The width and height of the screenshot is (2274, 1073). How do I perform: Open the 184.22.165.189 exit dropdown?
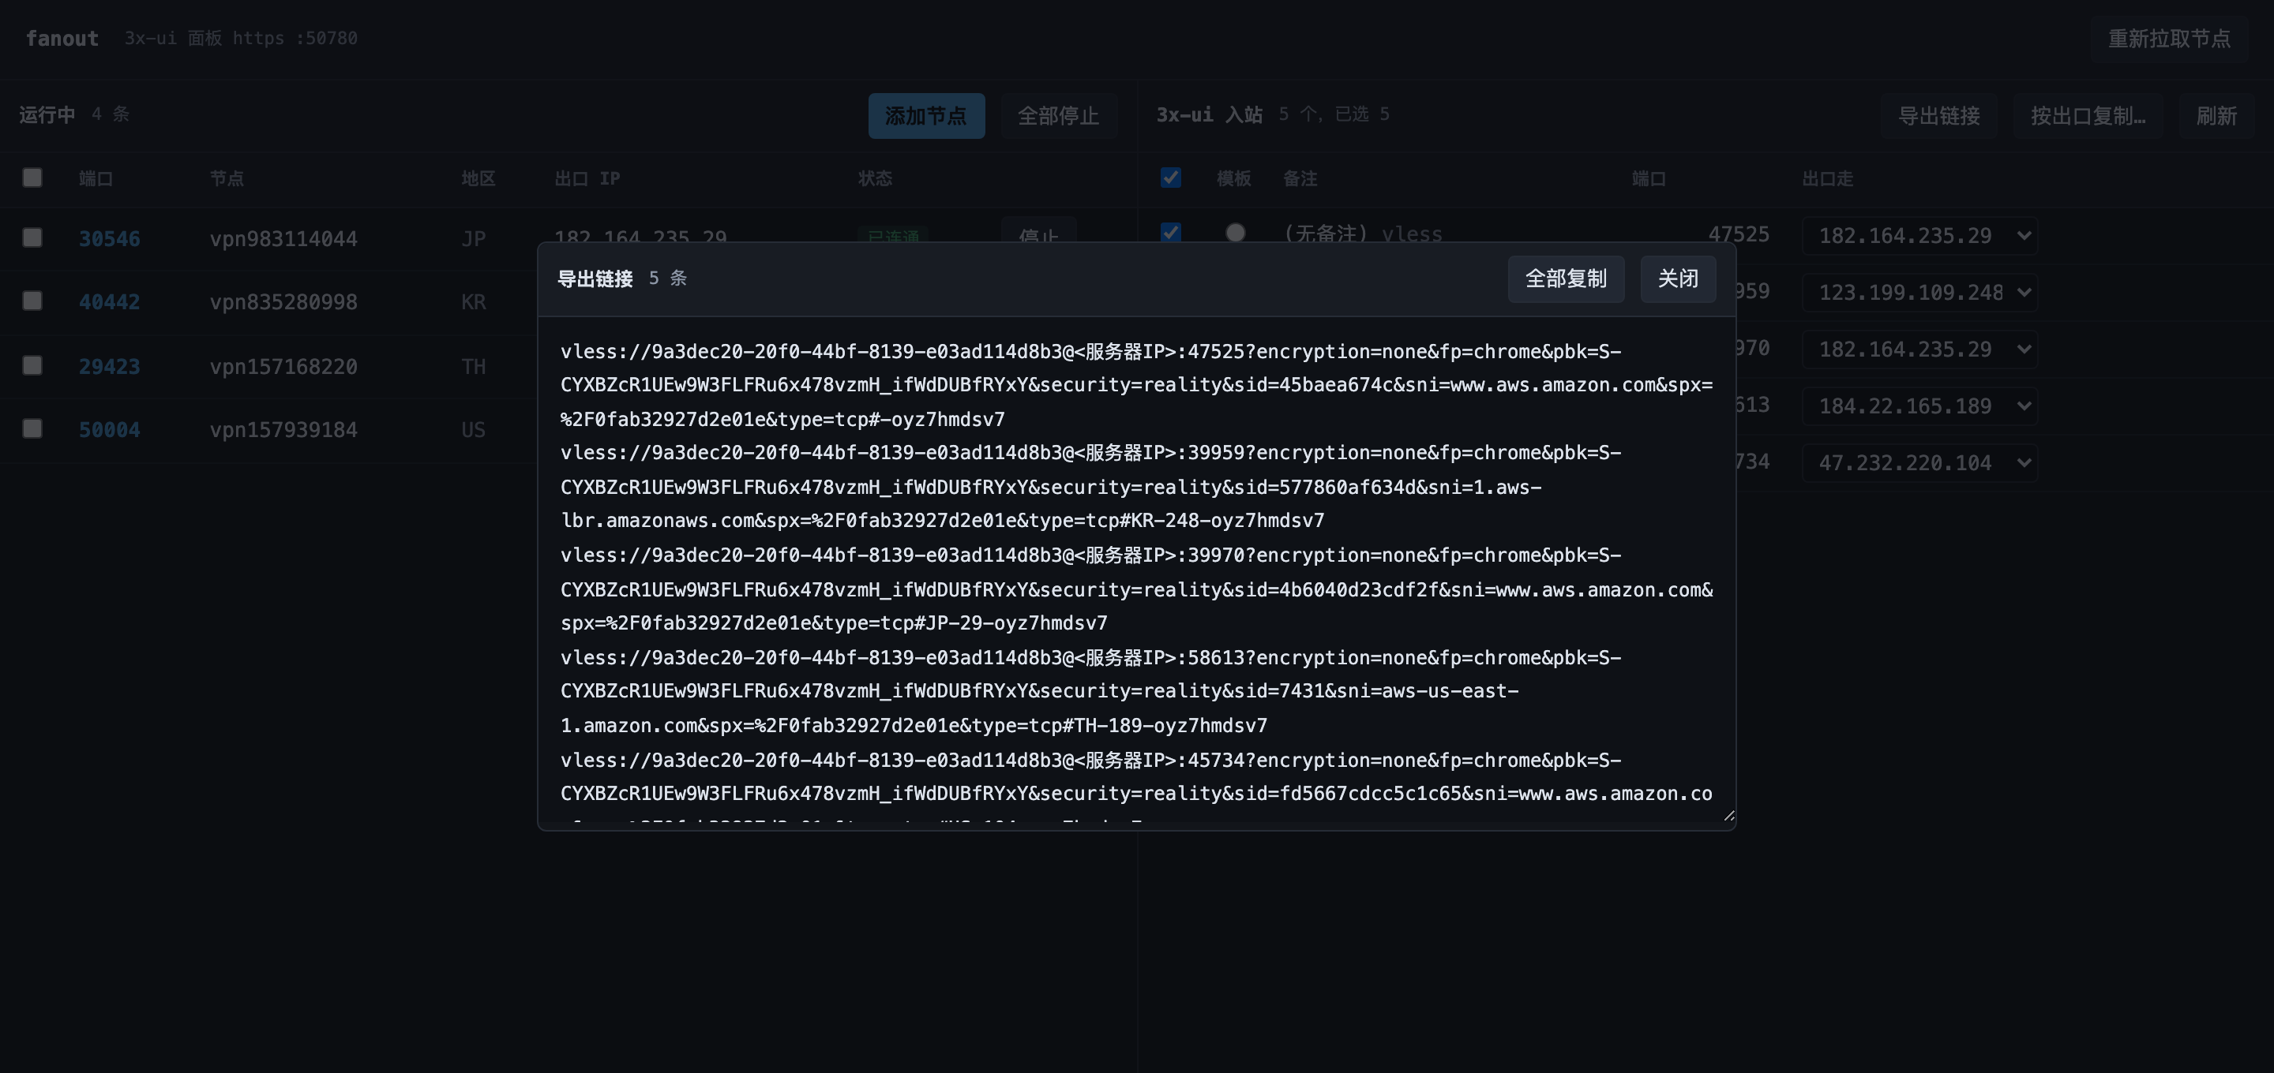point(1919,406)
